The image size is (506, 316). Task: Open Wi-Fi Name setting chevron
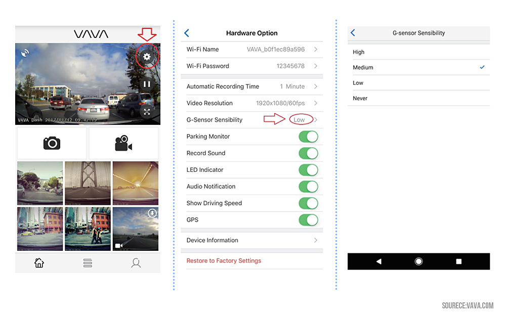tap(316, 50)
